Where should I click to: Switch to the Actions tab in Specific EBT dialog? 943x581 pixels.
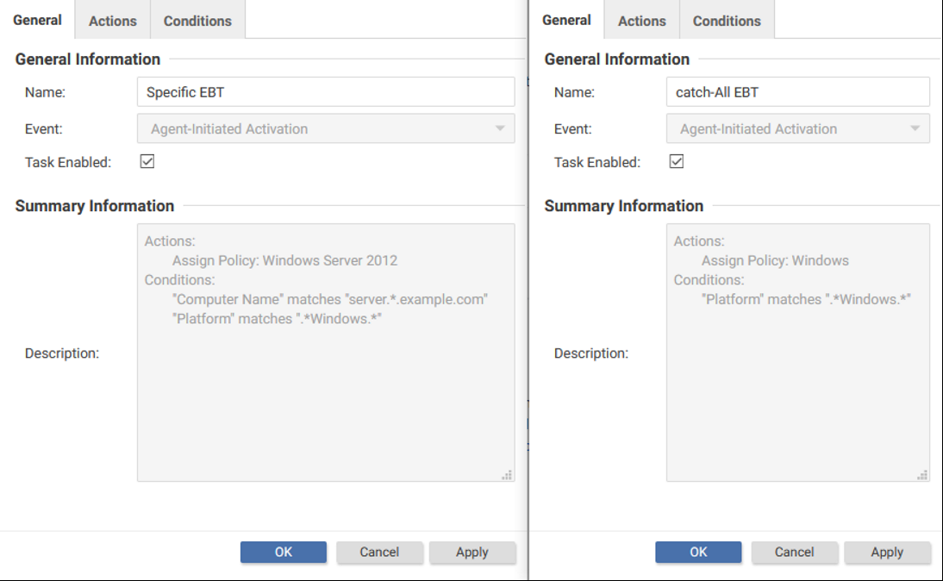111,19
